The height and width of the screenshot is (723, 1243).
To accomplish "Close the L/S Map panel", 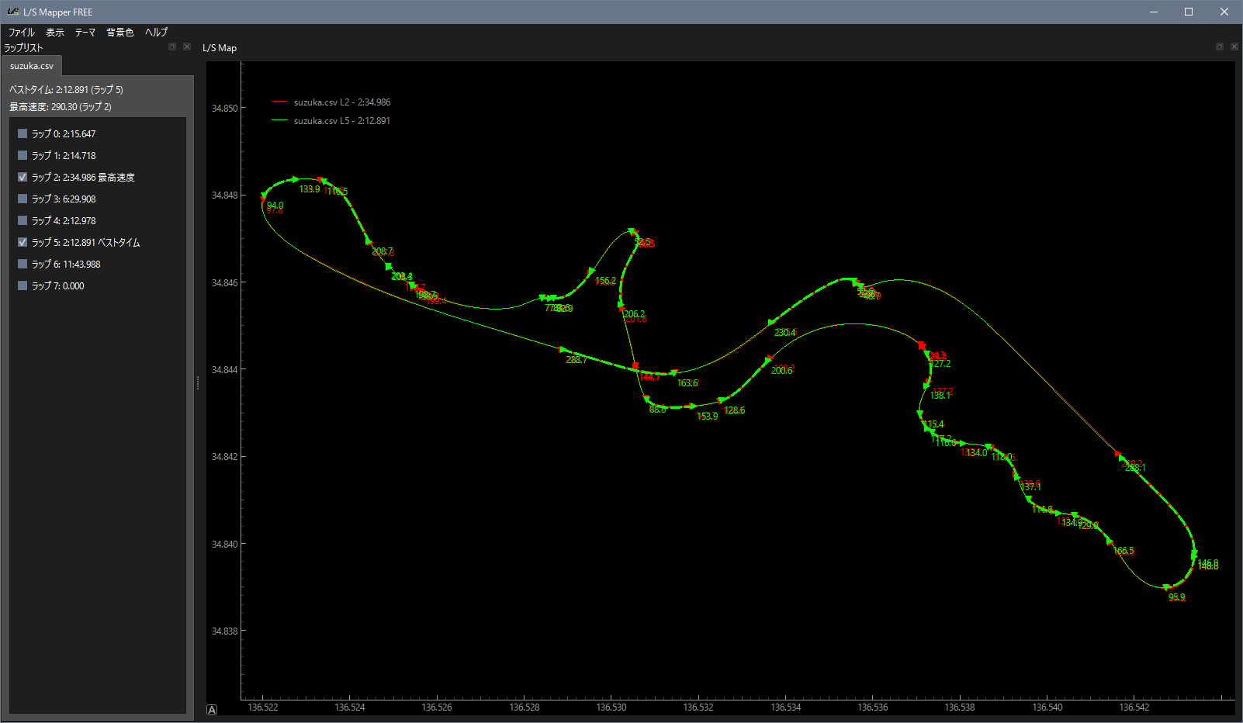I will [x=1234, y=47].
